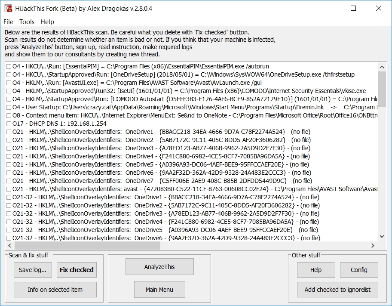
Task: Click the vertical scrollbar up arrow
Action: click(382, 67)
